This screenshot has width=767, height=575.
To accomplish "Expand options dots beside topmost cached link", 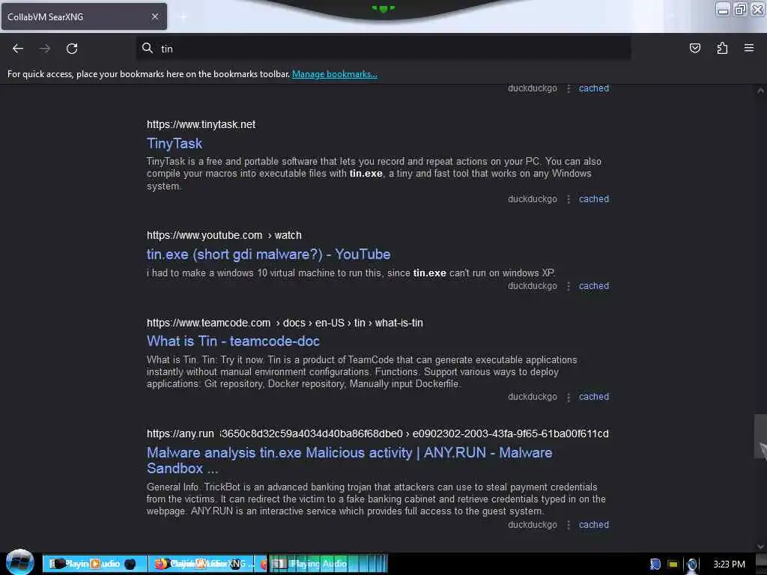I will tap(569, 89).
